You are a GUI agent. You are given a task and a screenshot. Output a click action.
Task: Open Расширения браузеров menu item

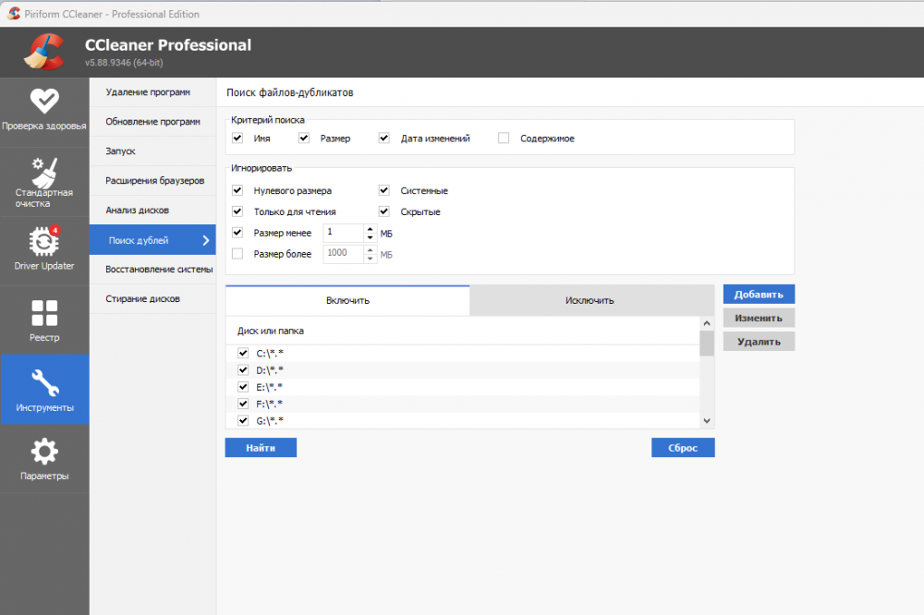(x=152, y=181)
